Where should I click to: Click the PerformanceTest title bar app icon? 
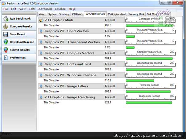(x=4, y=3)
